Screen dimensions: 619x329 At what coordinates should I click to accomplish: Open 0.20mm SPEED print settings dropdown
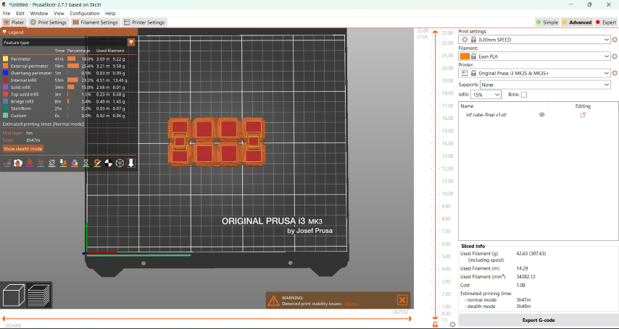pyautogui.click(x=534, y=39)
